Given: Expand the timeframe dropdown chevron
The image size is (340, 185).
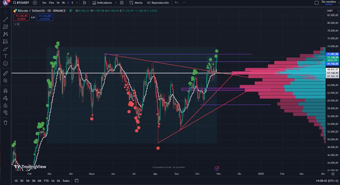Looking at the screenshot, I should [x=76, y=3].
